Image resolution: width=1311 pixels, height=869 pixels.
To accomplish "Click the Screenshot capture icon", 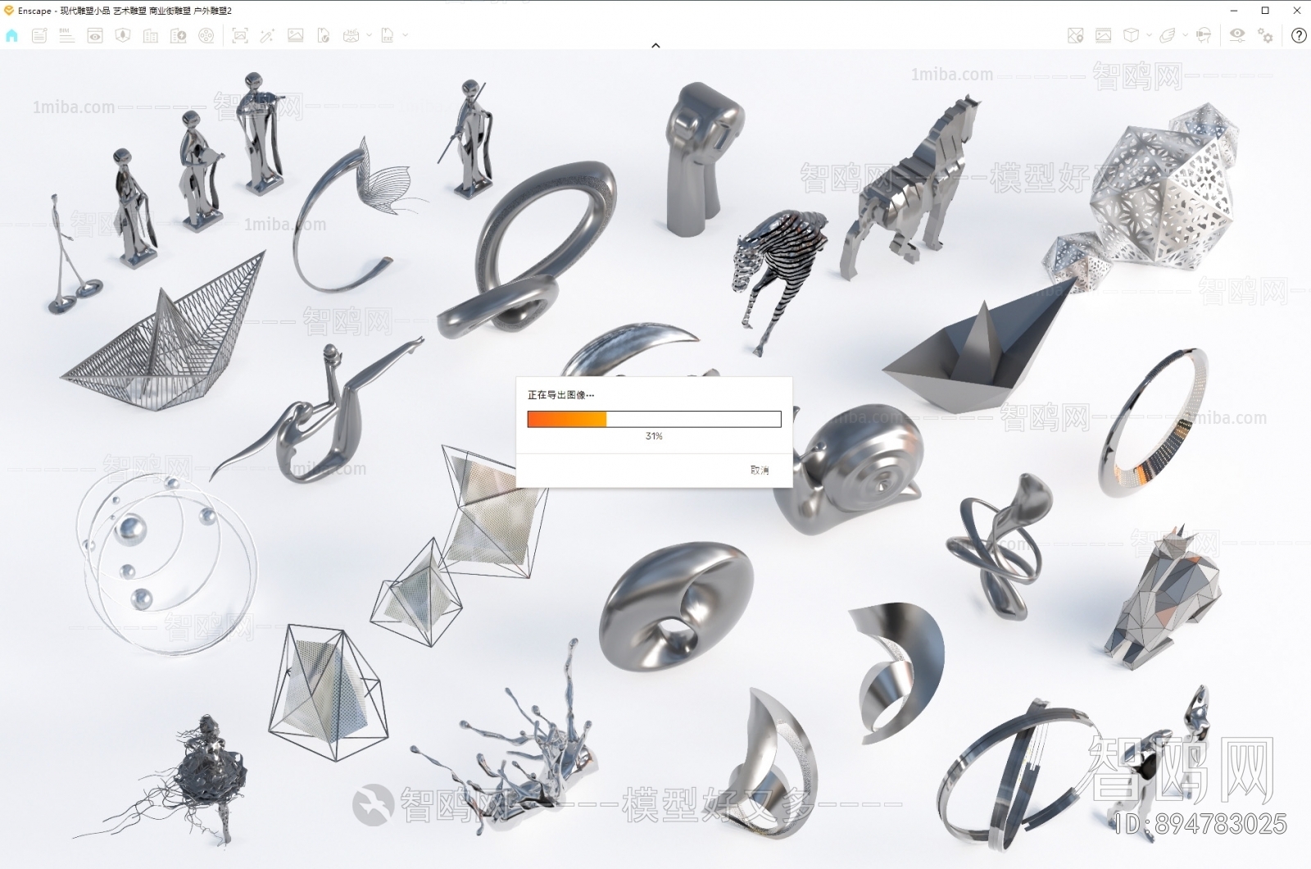I will tap(239, 35).
